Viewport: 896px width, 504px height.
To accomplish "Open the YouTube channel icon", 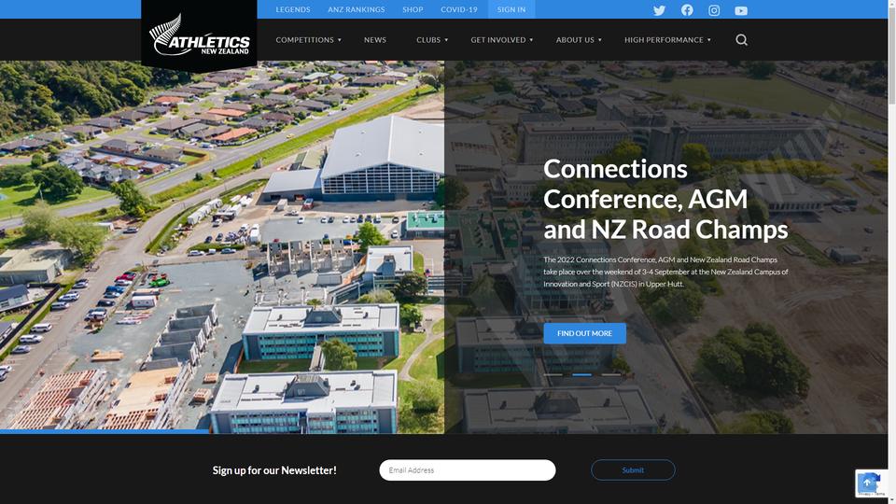I will [x=741, y=10].
